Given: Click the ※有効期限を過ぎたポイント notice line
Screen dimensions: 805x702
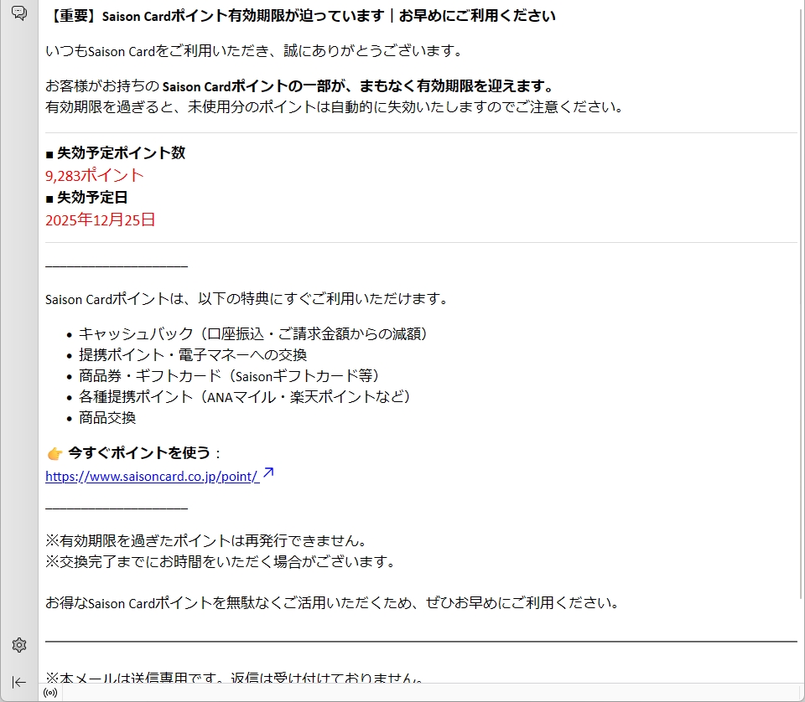Looking at the screenshot, I should [x=206, y=540].
